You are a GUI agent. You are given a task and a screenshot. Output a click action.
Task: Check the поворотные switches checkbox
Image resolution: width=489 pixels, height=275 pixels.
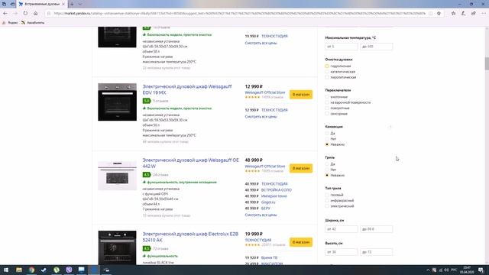pyautogui.click(x=327, y=108)
